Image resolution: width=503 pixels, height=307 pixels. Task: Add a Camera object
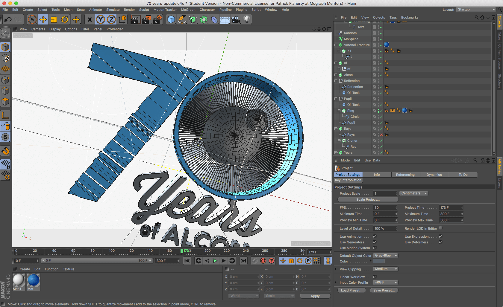[x=236, y=20]
